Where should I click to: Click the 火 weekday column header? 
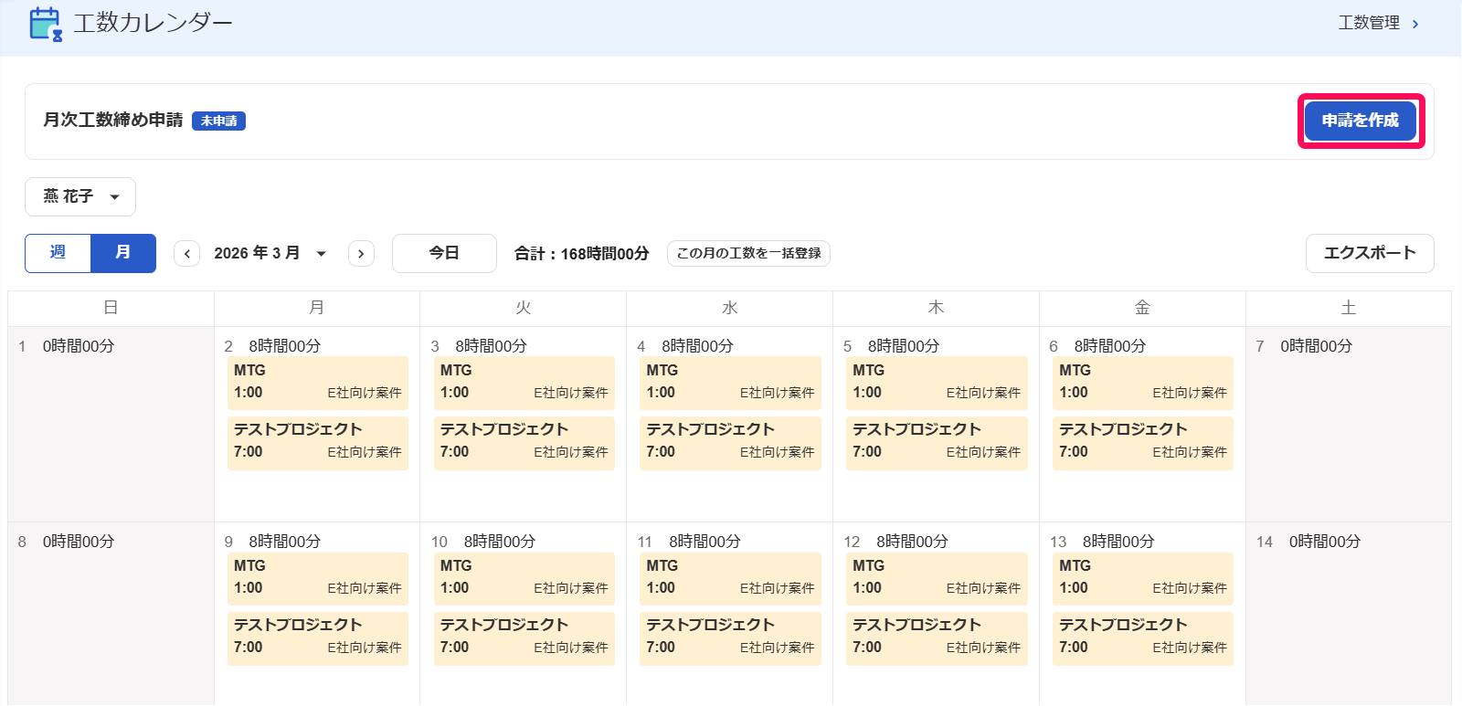tap(524, 308)
